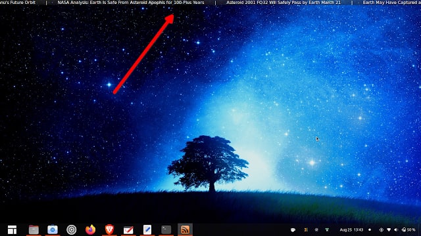421x236 pixels.
Task: Open the text editor pencil icon
Action: pos(147,229)
